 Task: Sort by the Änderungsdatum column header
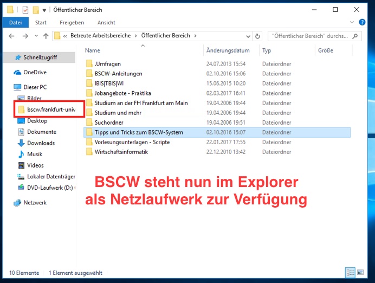pos(228,50)
